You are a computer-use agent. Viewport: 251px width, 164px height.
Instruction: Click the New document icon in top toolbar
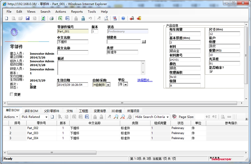pos(7,18)
